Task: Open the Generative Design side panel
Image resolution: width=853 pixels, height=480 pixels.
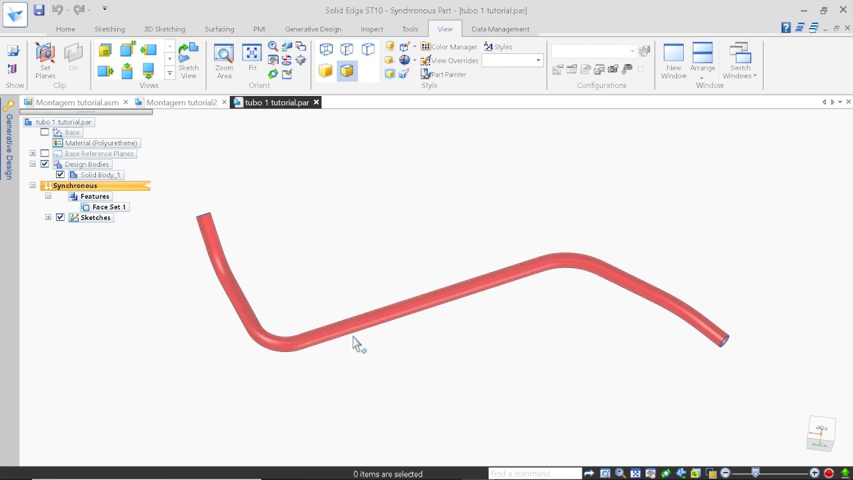Action: [x=9, y=139]
